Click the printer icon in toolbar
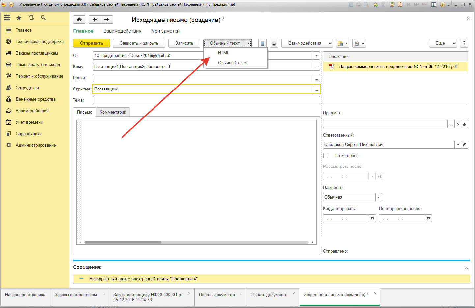 pos(274,43)
